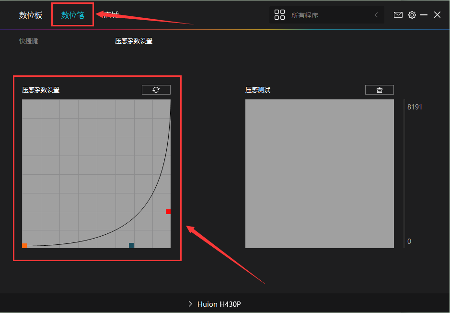Click the Huion H430P device name
450x313 pixels.
[x=219, y=304]
